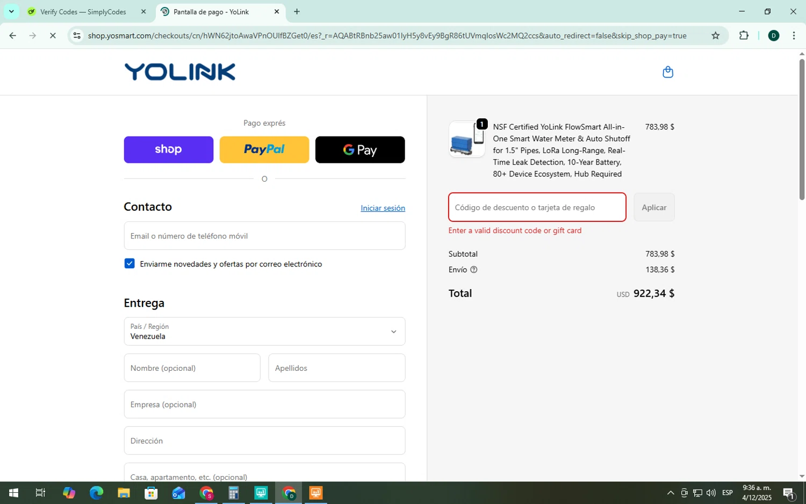Click the Nombre (opcional) field
The image size is (806, 504).
tap(192, 368)
